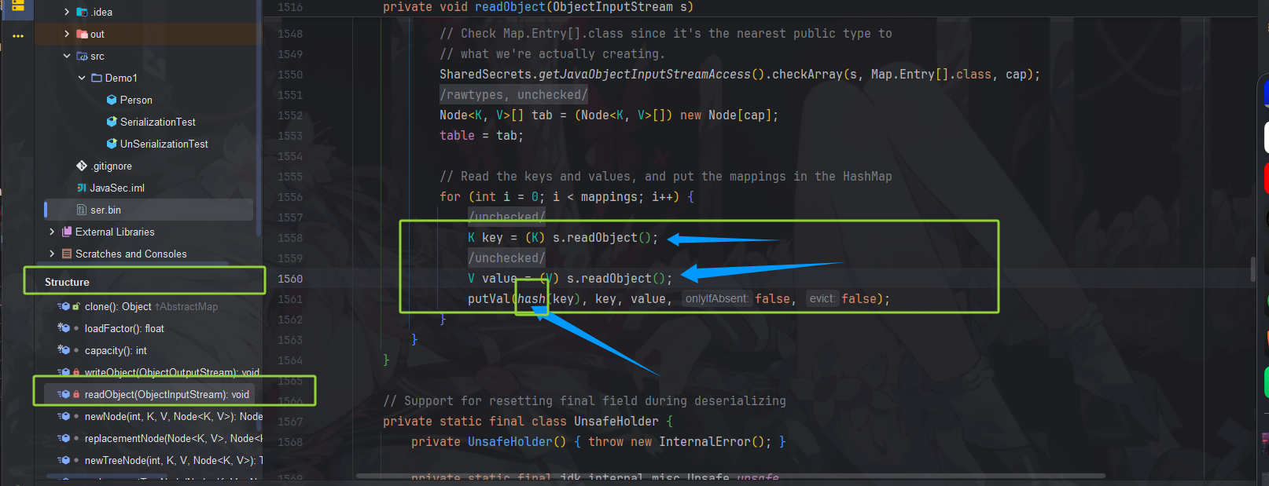Expand the out folder
Image resolution: width=1269 pixels, height=486 pixels.
click(67, 34)
